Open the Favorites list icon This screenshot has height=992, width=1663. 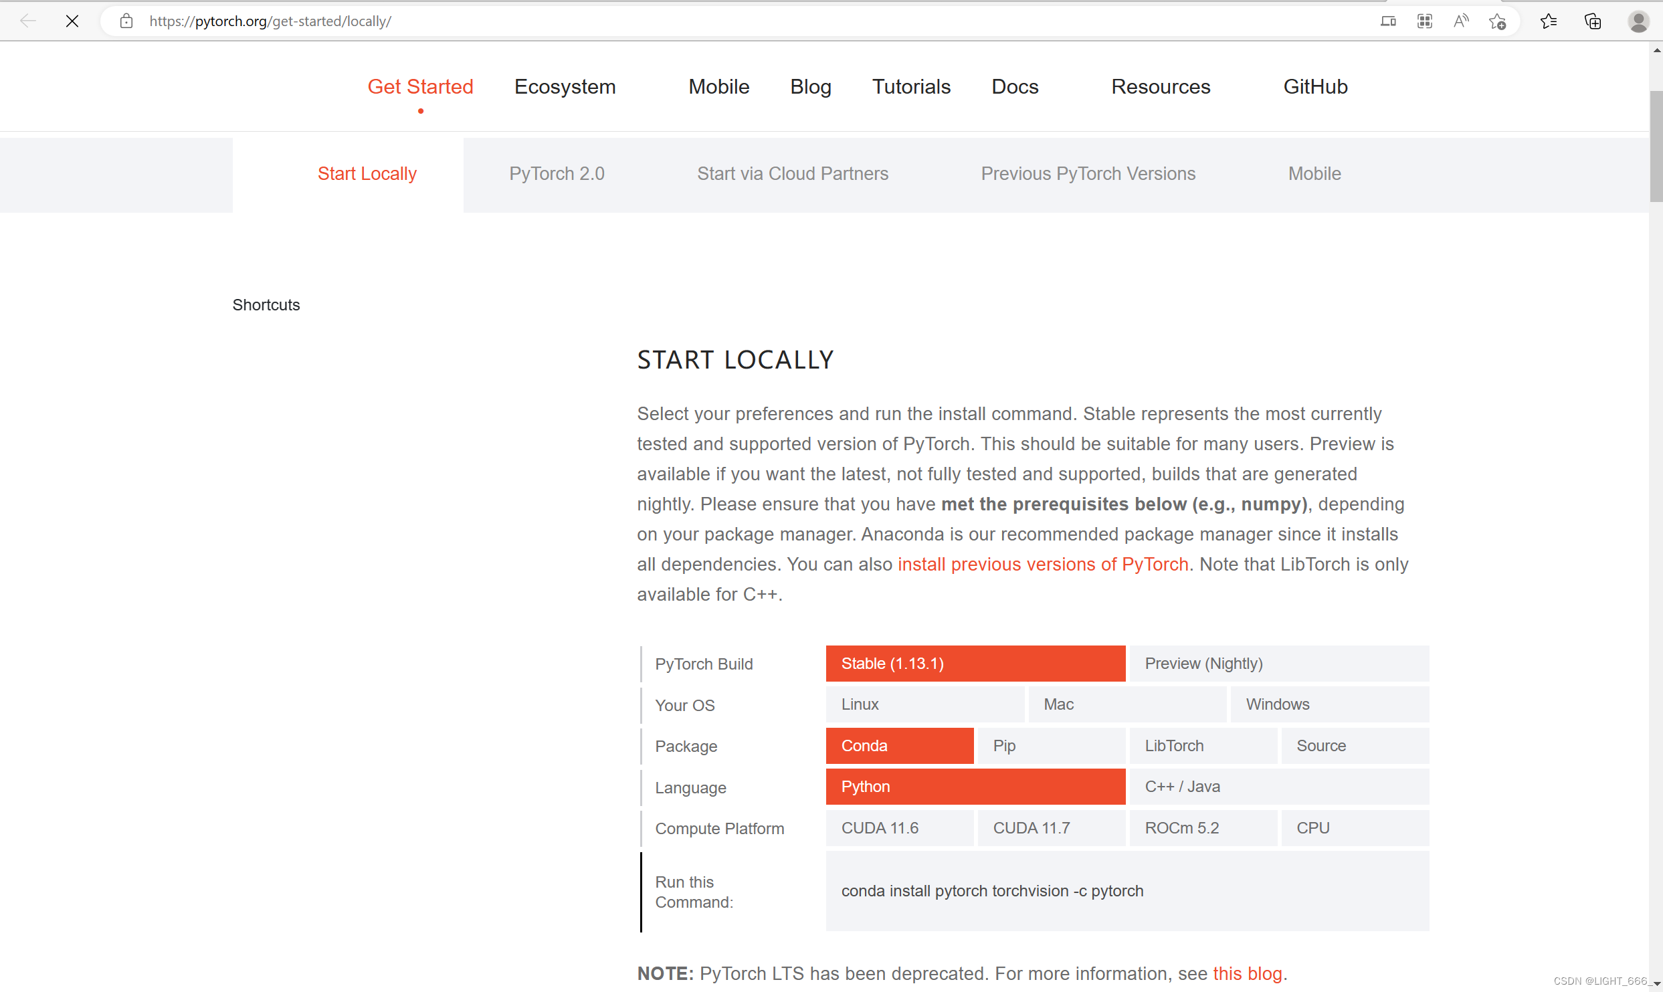[x=1549, y=21]
